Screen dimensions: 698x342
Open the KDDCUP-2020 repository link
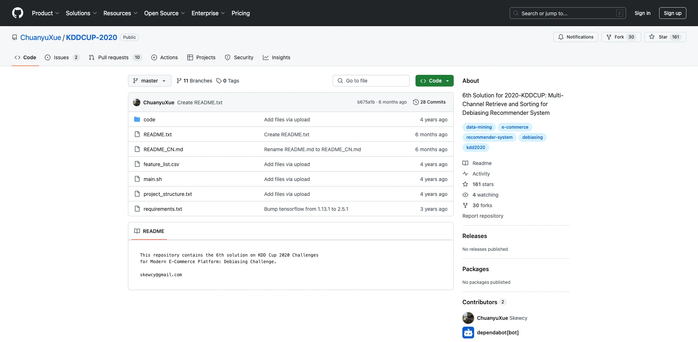[92, 37]
